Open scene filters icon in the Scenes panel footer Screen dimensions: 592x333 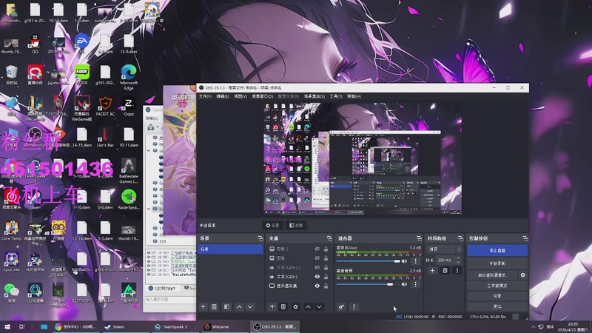click(226, 307)
